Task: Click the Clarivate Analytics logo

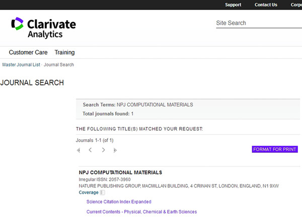Action: [43, 28]
